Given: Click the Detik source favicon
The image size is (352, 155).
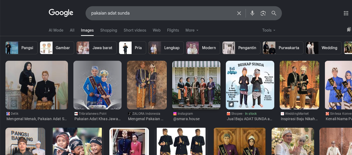Looking at the screenshot, I should point(8,114).
